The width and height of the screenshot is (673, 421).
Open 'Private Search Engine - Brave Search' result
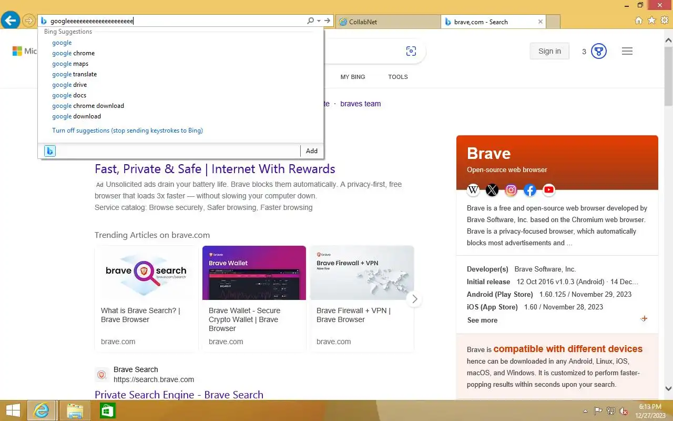tap(179, 395)
